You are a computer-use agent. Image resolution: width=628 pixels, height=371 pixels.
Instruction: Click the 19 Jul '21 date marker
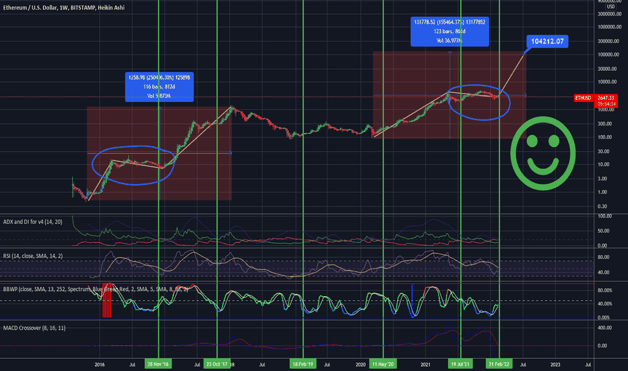(460, 364)
